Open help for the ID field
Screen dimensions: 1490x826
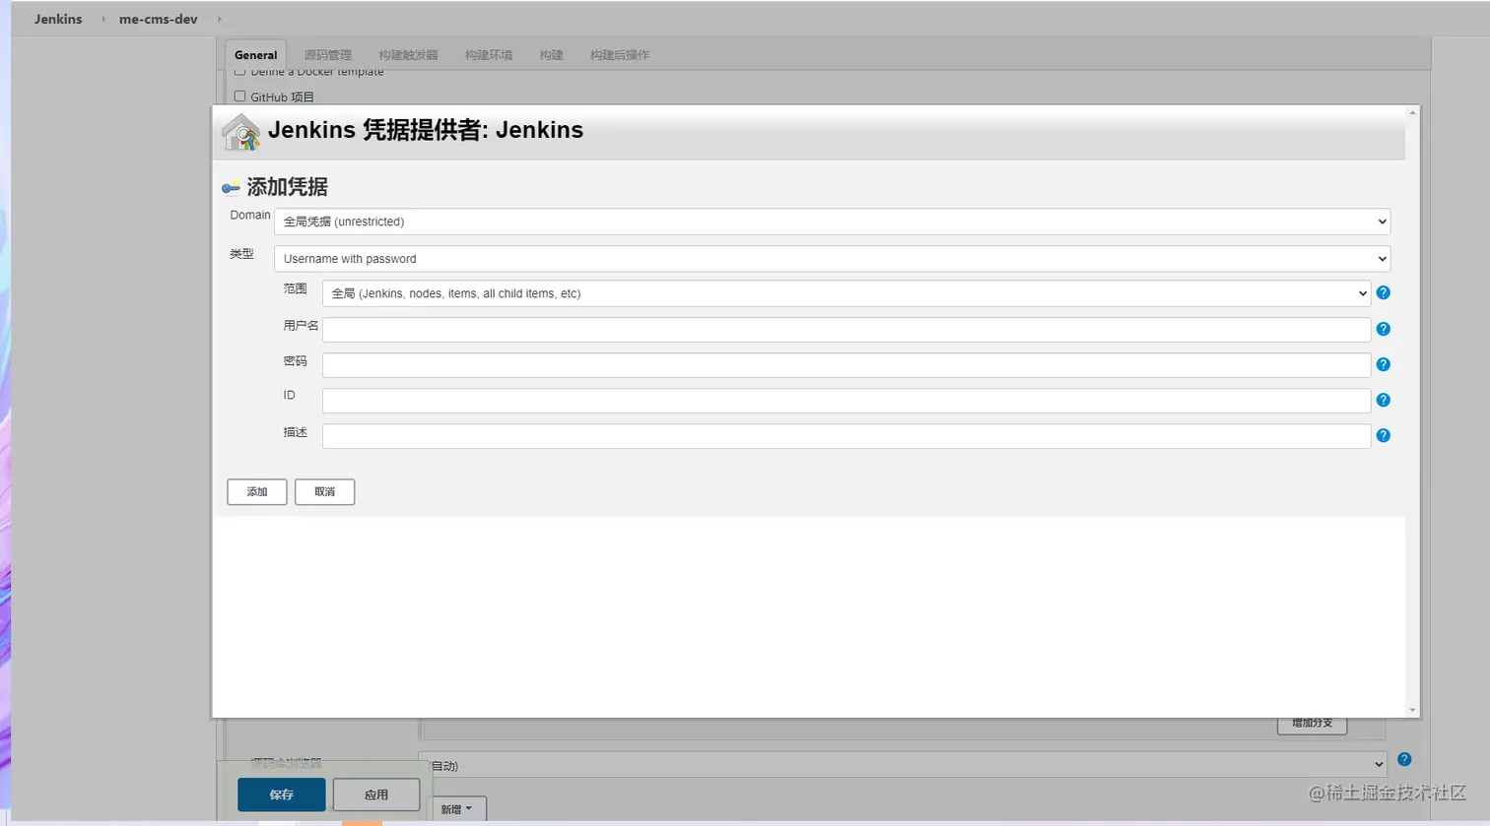pos(1383,400)
